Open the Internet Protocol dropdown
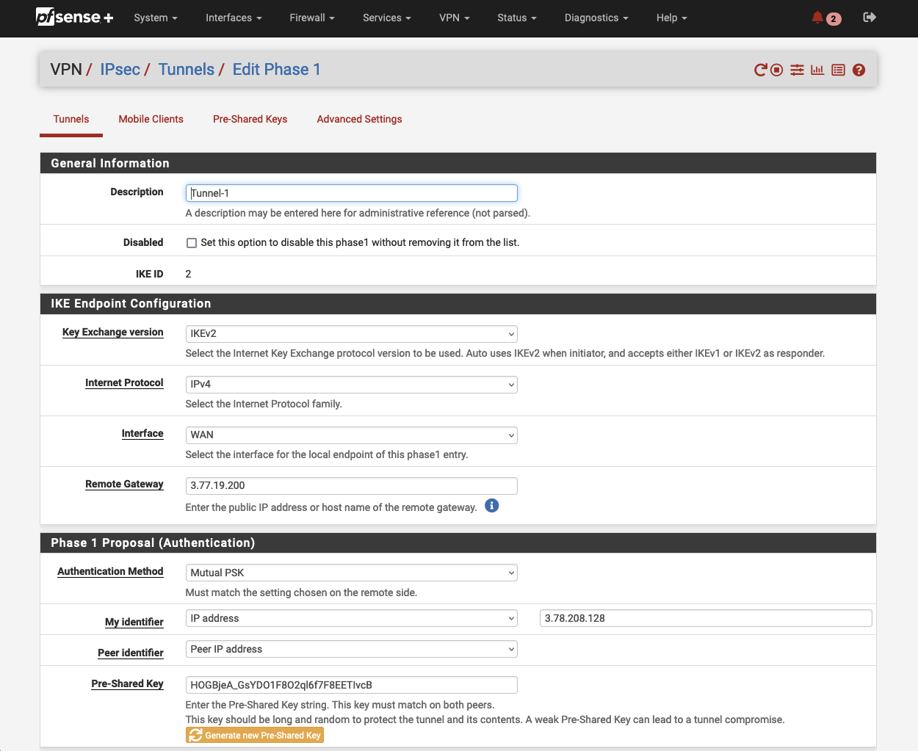This screenshot has height=751, width=918. 351,384
